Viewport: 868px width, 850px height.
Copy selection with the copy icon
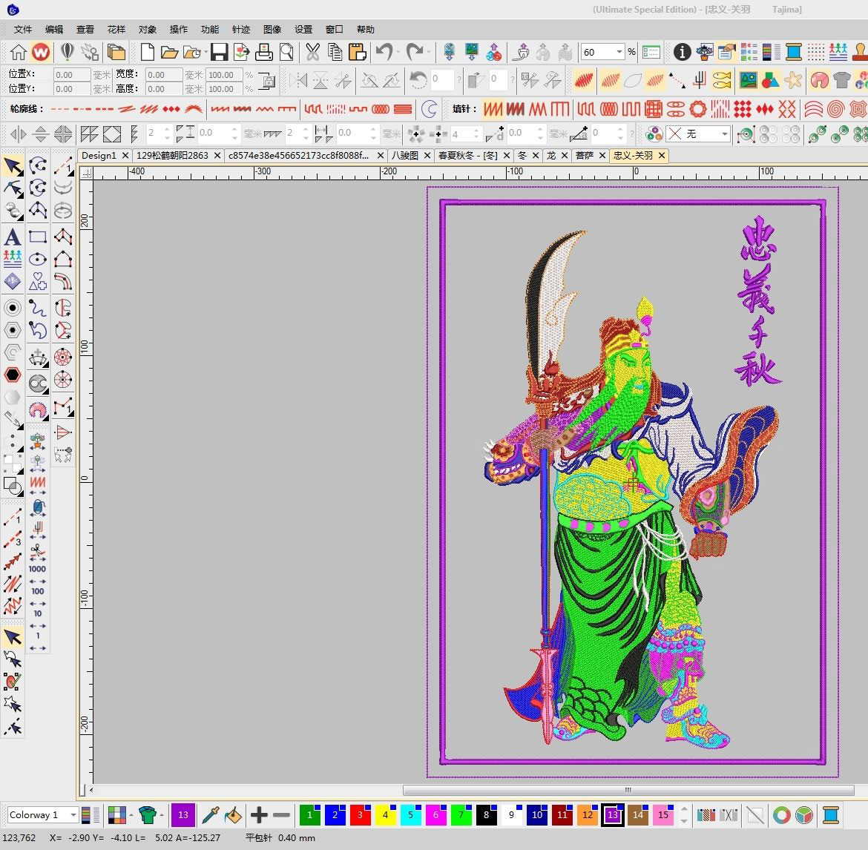[x=335, y=53]
